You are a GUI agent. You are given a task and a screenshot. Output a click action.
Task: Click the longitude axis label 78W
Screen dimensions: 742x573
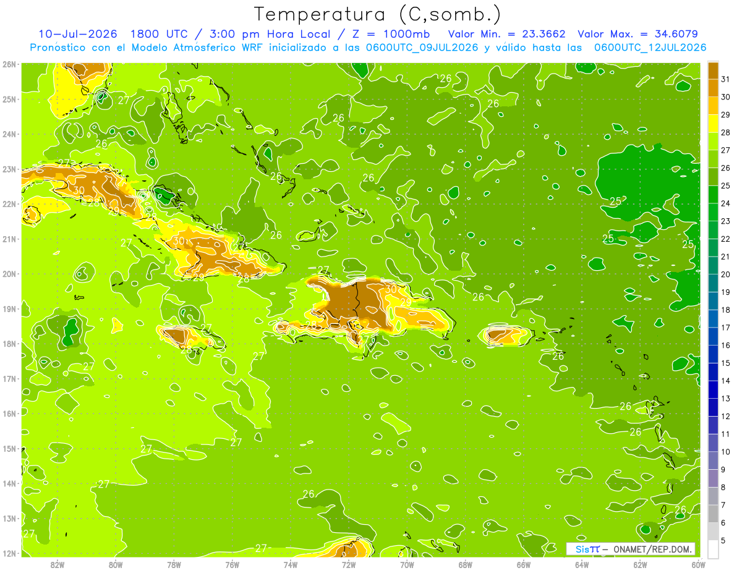[x=174, y=564]
